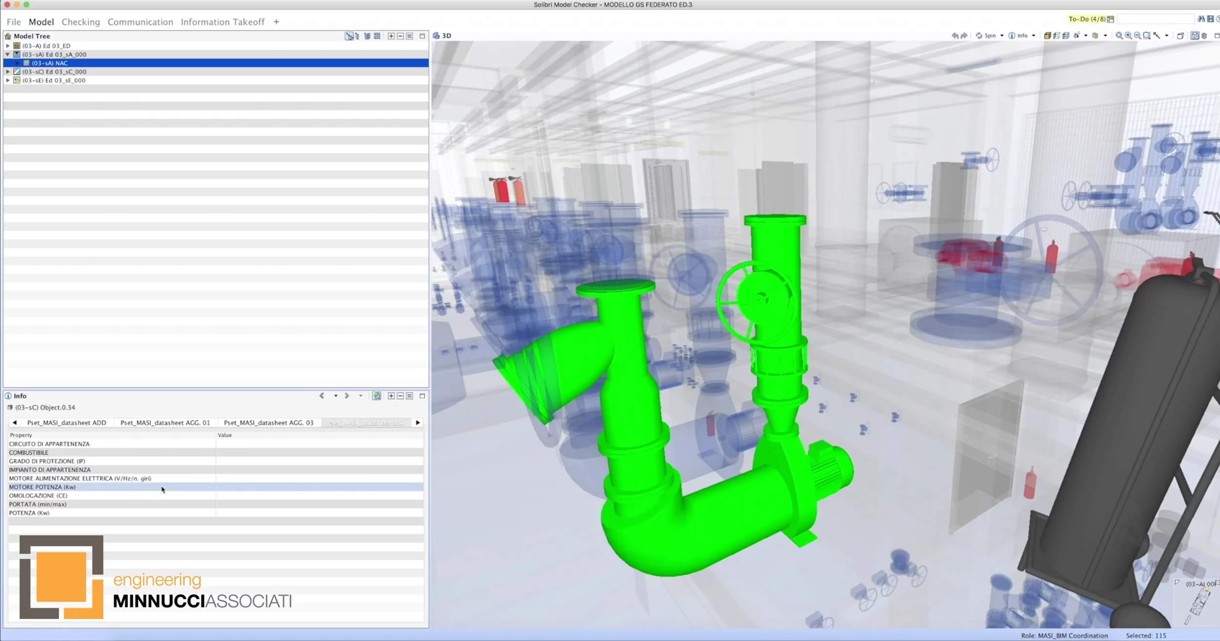Click the binoculars find icon
The image size is (1220, 641).
tap(1201, 19)
